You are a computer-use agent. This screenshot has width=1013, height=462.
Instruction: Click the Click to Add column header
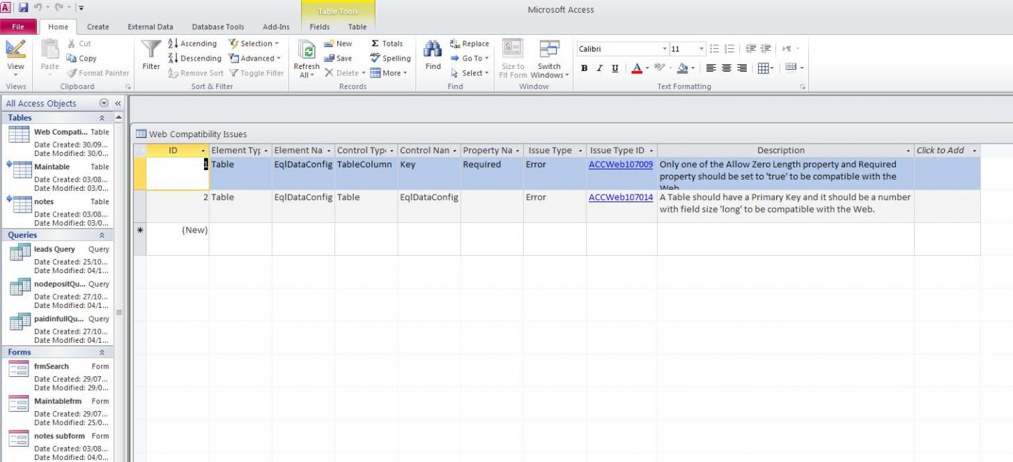pos(947,151)
